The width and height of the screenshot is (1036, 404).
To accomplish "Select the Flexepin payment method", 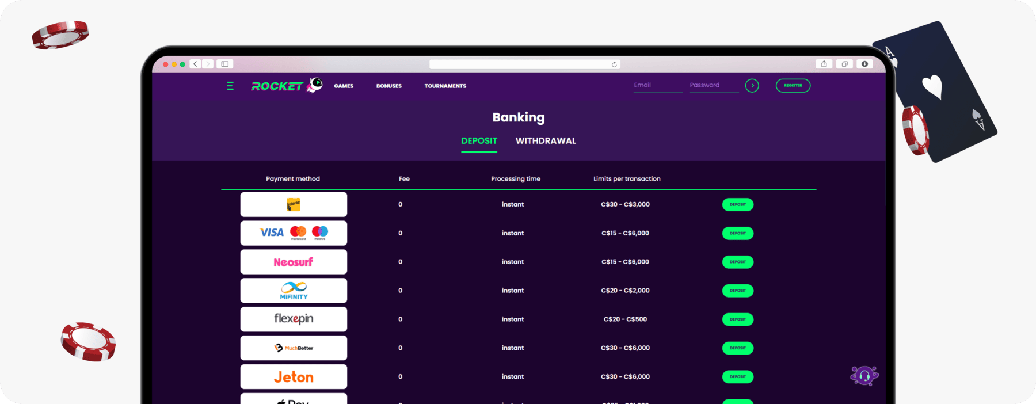I will coord(294,319).
